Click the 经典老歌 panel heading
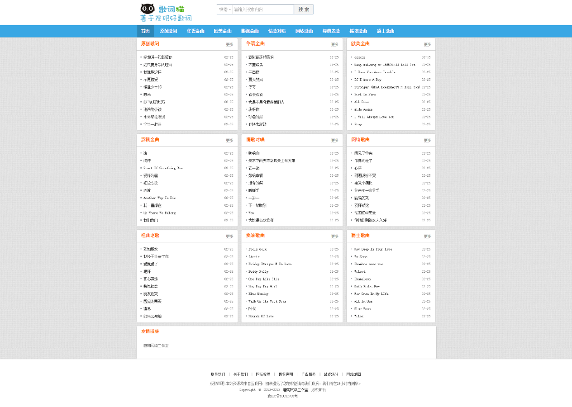This screenshot has height=407, width=572. click(x=150, y=235)
